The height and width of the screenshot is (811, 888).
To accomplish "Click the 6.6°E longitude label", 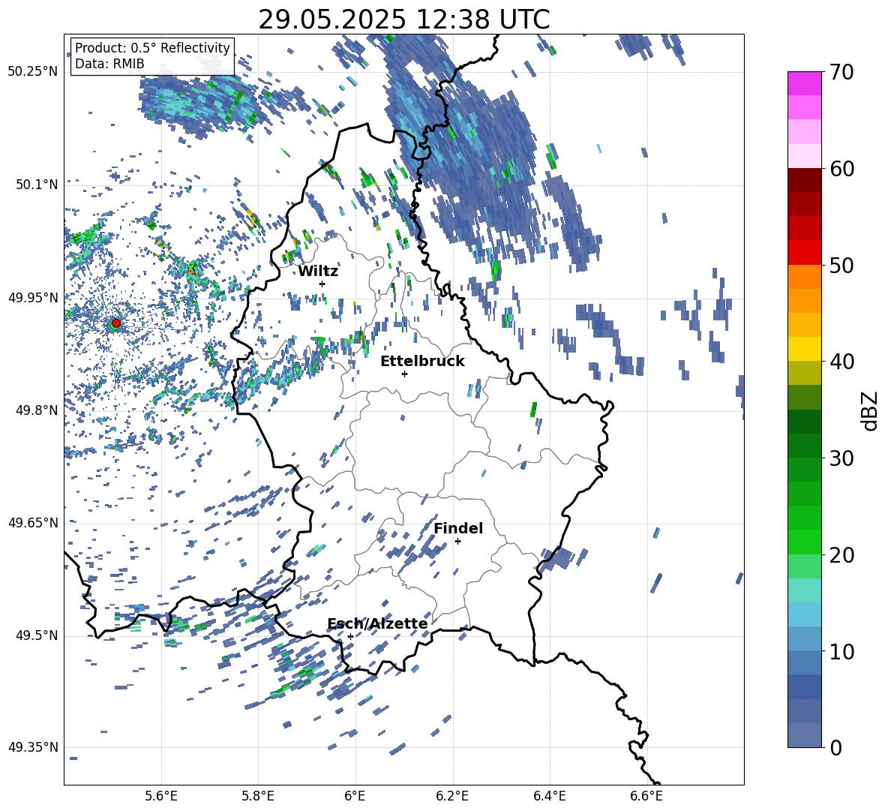I will coord(646,796).
